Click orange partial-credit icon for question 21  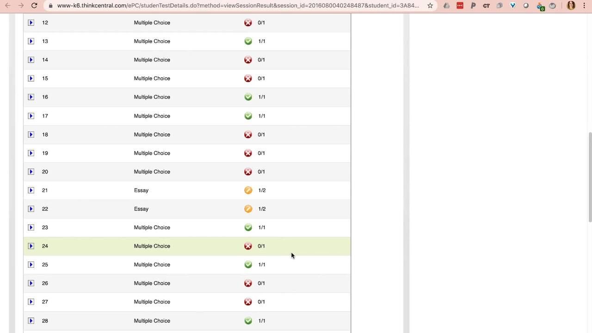tap(248, 190)
